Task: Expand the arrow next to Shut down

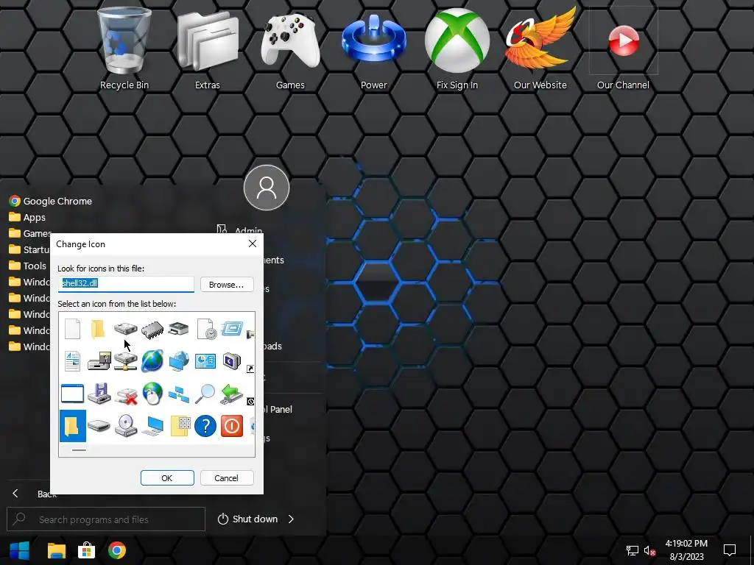Action: coord(291,519)
